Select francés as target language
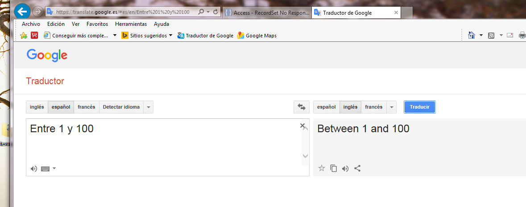This screenshot has height=207, width=526. (x=374, y=107)
